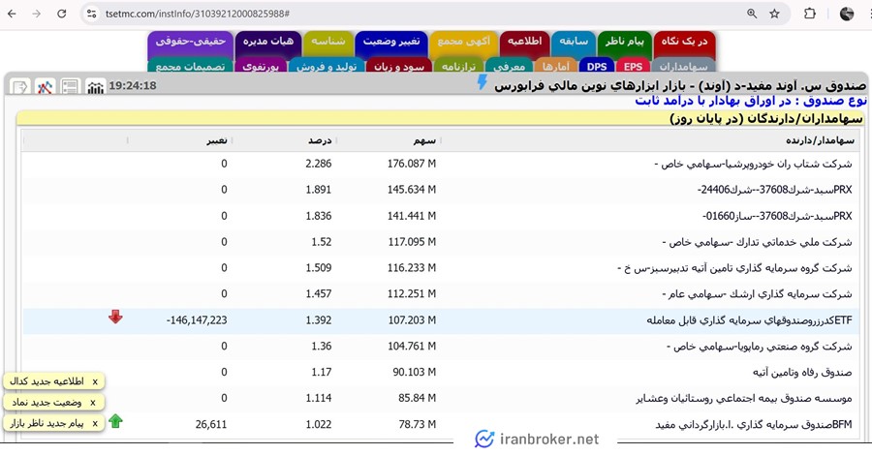Open the معرفی tab
Viewport: 872px width, 455px height.
coord(509,66)
